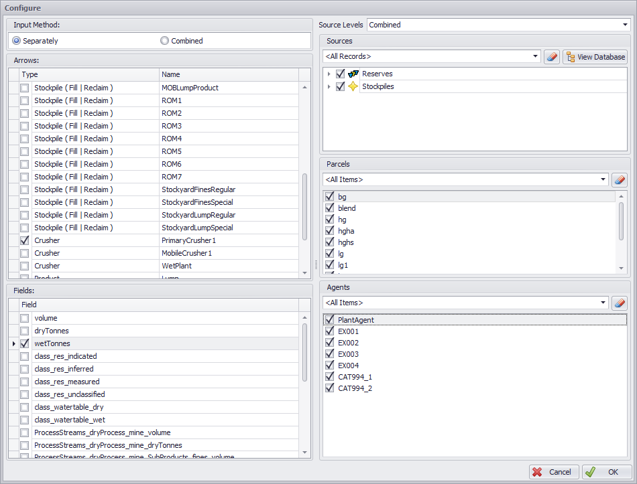Uncheck the EX003 agent

(x=329, y=354)
